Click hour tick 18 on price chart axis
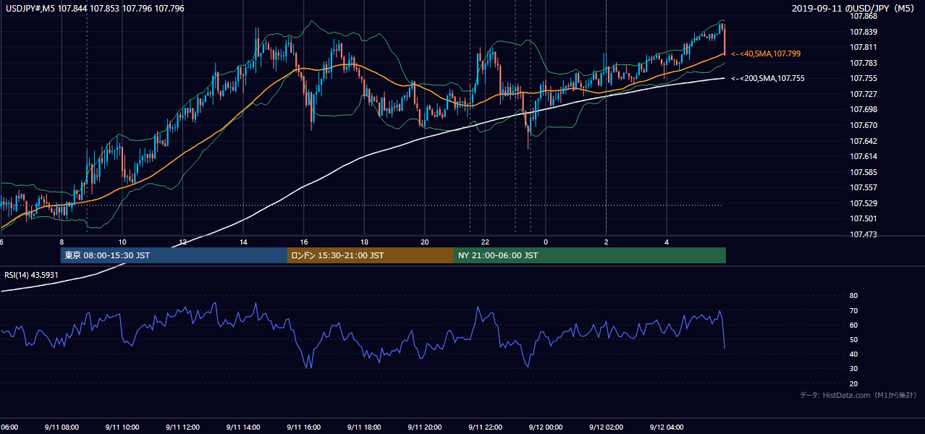This screenshot has height=434, width=925. pos(364,242)
